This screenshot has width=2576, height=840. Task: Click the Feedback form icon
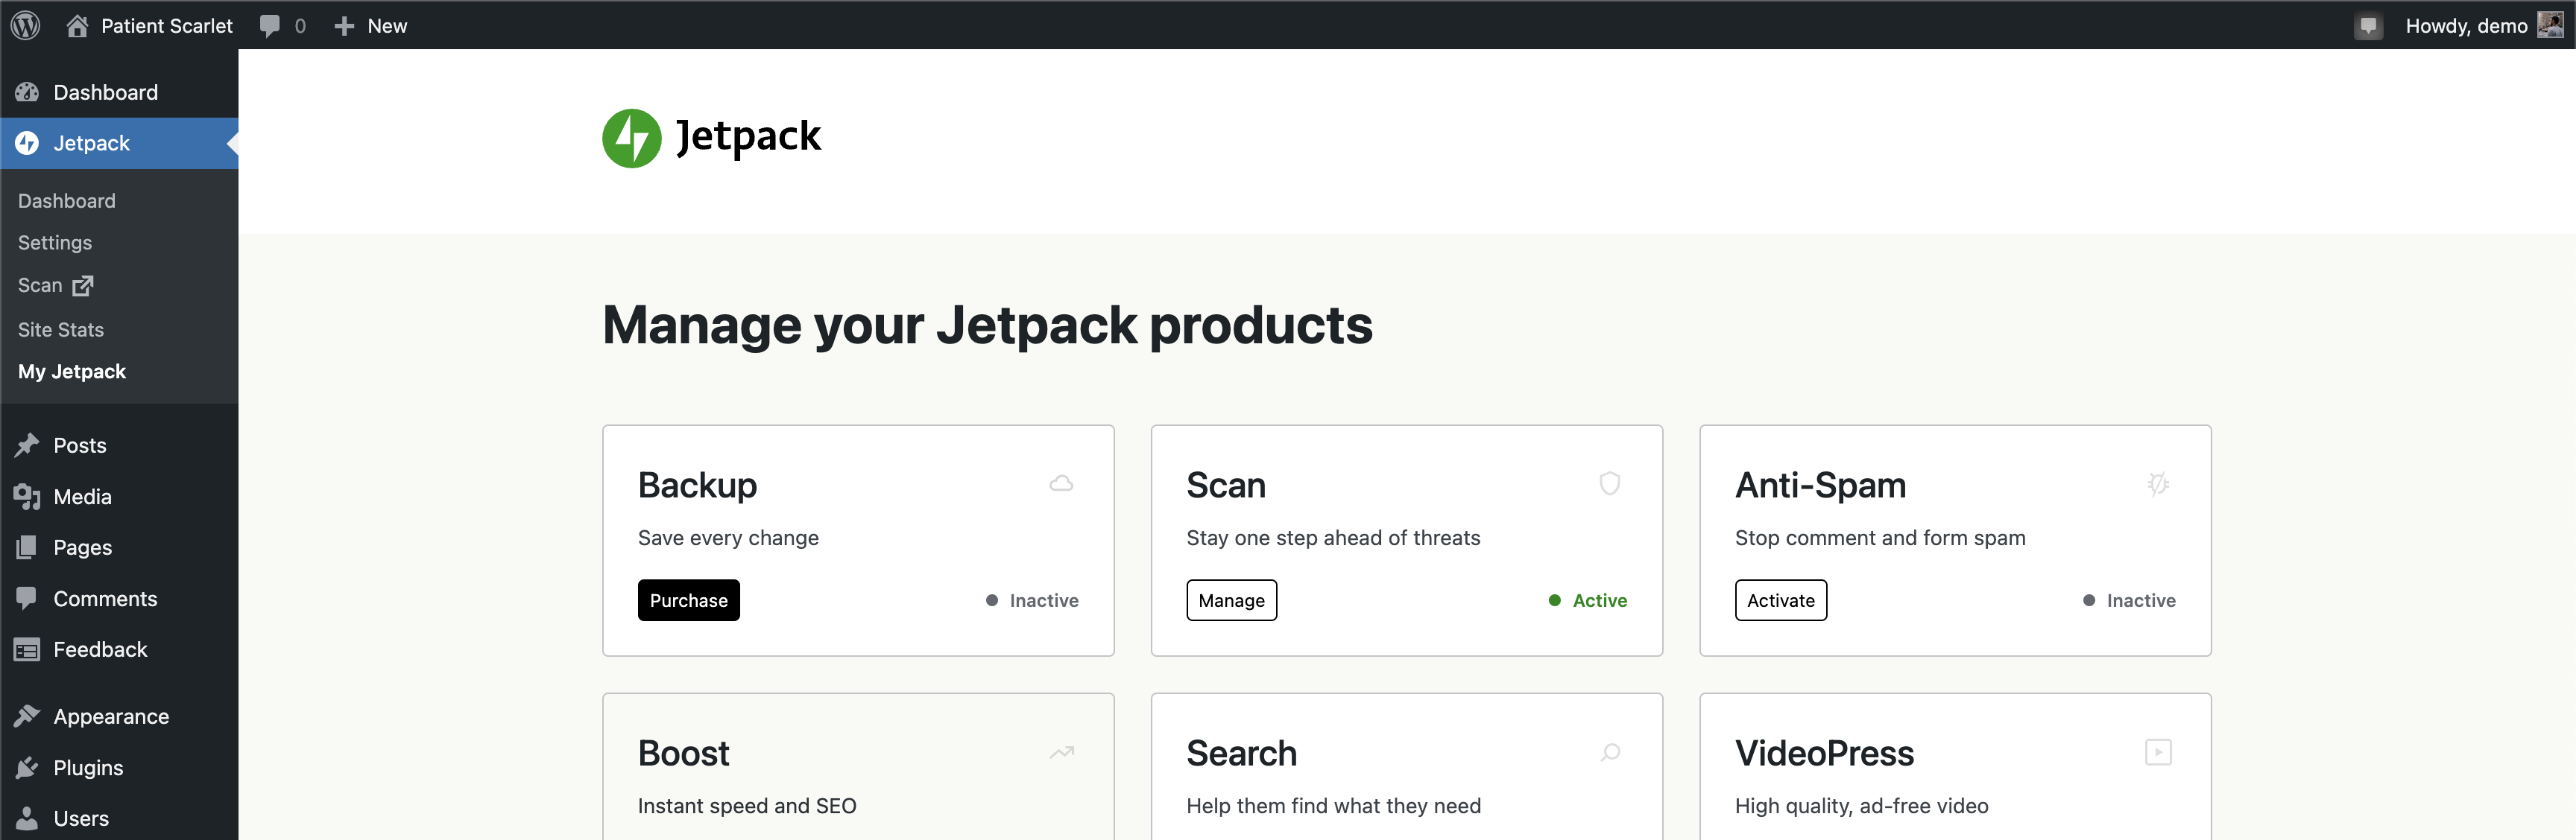[x=27, y=649]
